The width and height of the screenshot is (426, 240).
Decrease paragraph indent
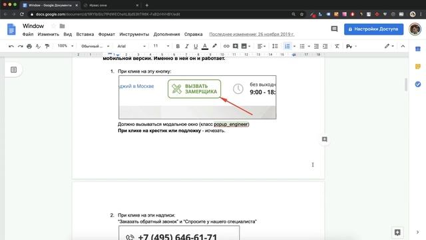[x=316, y=46]
